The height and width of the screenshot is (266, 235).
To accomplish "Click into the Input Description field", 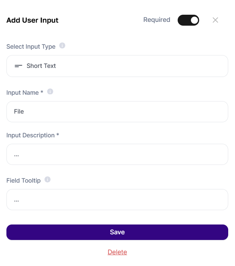I will pos(117,154).
